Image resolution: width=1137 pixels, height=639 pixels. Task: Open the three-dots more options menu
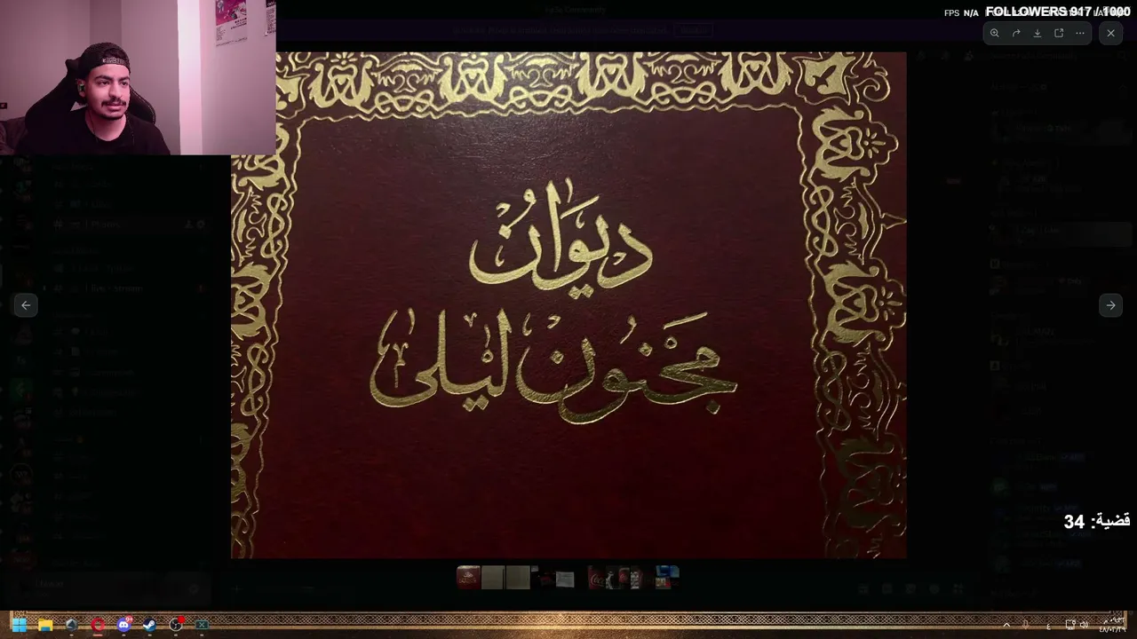coord(1080,33)
